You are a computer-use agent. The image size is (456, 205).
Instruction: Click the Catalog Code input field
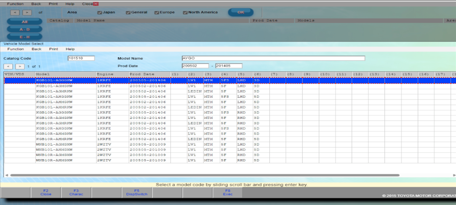(81, 58)
